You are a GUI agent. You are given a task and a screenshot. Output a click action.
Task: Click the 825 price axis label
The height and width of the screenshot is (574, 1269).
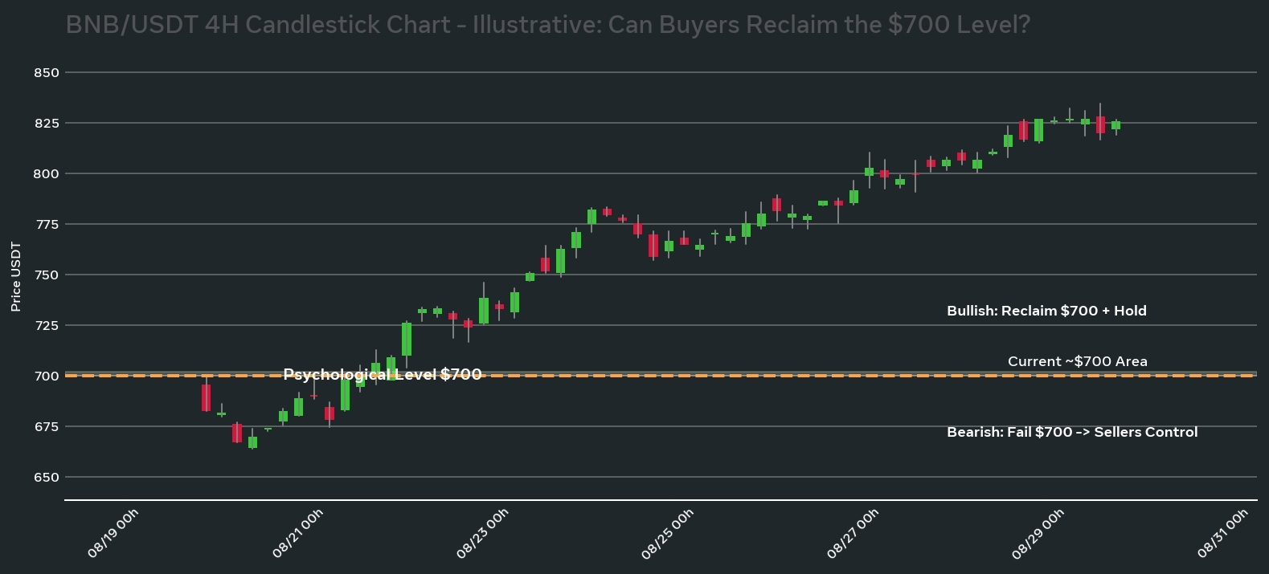pyautogui.click(x=47, y=123)
